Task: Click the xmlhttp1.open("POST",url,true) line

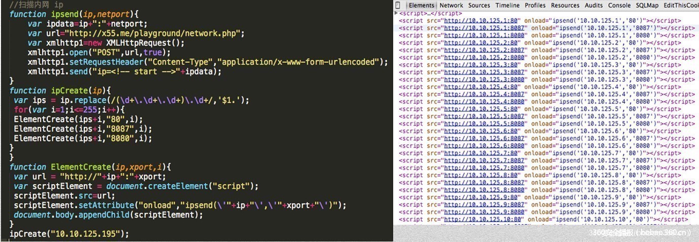Action: click(99, 53)
